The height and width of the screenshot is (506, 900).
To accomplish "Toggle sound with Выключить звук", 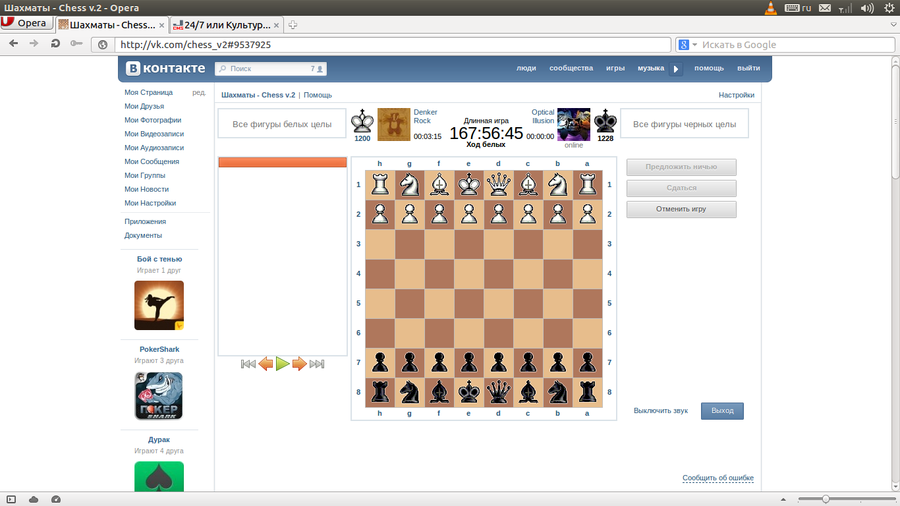I will coord(660,410).
